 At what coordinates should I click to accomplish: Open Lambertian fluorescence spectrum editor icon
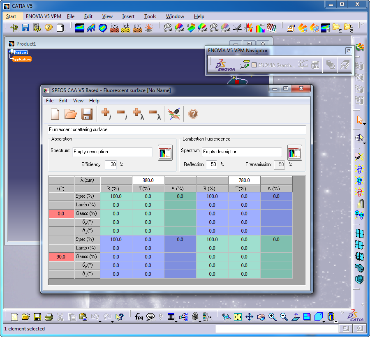tap(294, 153)
